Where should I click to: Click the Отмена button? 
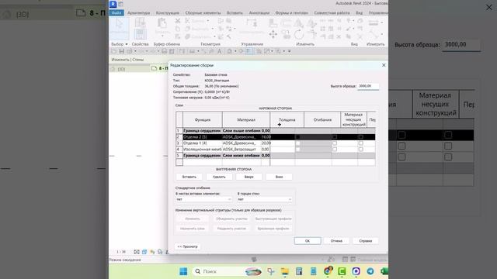[336, 241]
